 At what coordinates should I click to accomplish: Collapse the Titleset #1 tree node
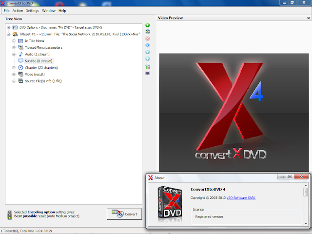tap(8, 34)
